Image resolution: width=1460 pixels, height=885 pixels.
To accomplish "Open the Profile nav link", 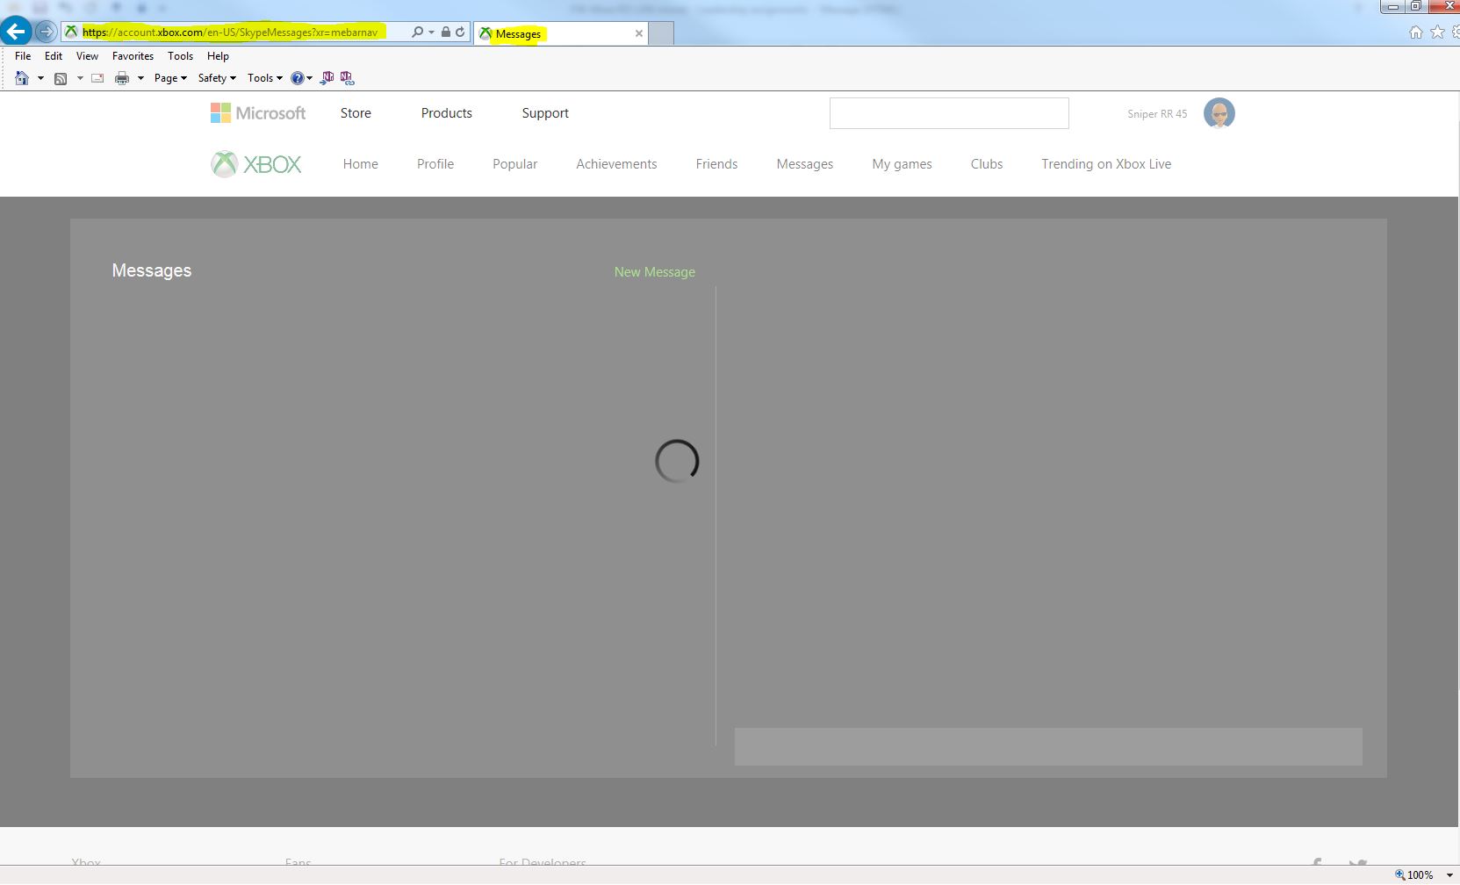I will point(435,164).
